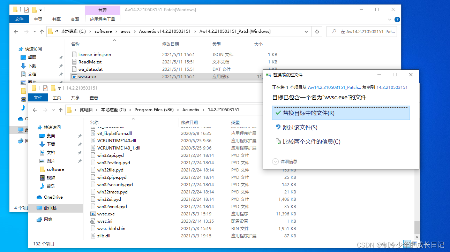450x252 pixels.
Task: Open 快速访问 in front window sidebar
Action: click(x=52, y=127)
